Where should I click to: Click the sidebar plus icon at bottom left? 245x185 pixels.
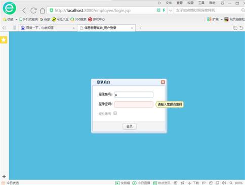coord(4,176)
